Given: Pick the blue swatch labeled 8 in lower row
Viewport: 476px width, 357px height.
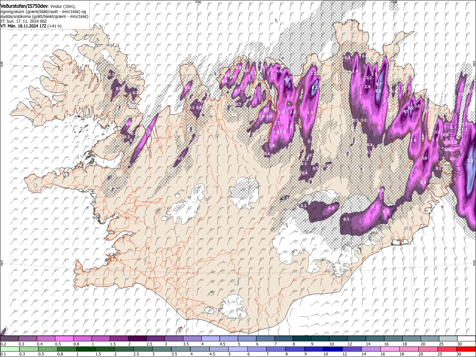Looking at the screenshot, I should pos(295,349).
